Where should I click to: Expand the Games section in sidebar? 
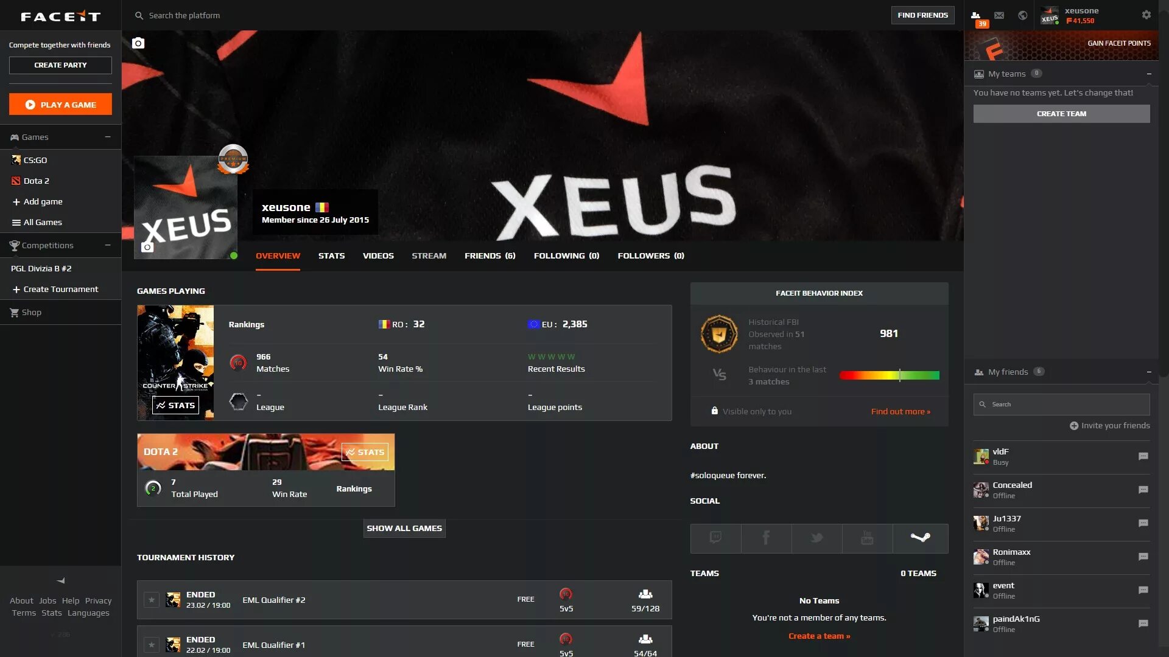(x=107, y=136)
